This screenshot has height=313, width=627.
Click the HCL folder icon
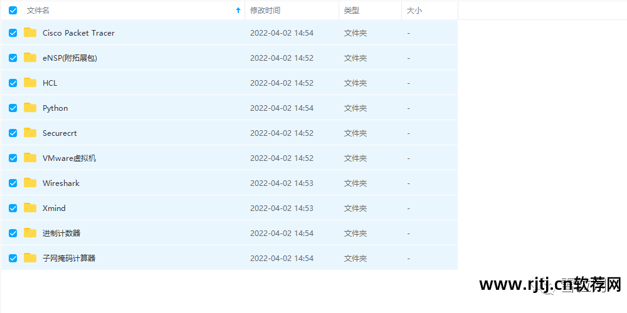(x=30, y=83)
